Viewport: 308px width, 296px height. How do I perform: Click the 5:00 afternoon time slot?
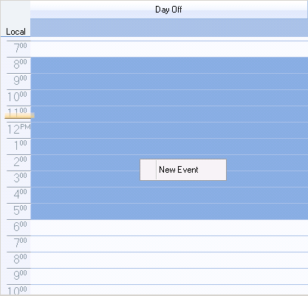(169, 211)
